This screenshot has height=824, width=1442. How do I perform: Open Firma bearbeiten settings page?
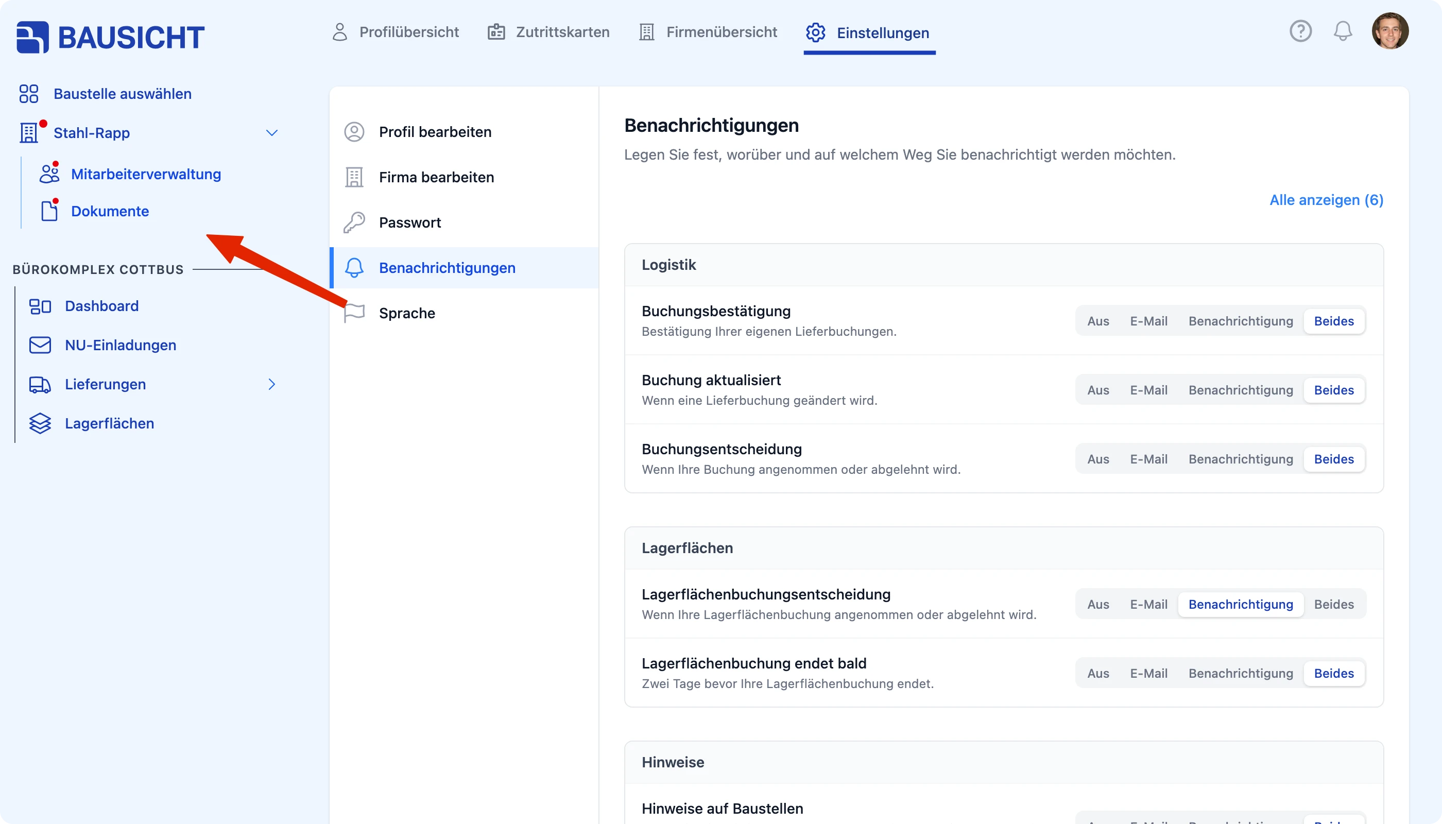[464, 177]
